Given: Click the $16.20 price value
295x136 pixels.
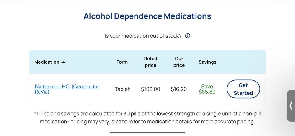Looking at the screenshot, I should pyautogui.click(x=179, y=89).
